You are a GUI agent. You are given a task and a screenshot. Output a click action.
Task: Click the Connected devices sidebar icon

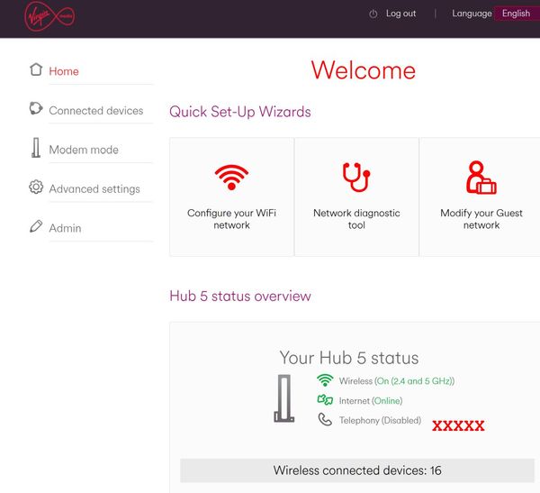(36, 109)
